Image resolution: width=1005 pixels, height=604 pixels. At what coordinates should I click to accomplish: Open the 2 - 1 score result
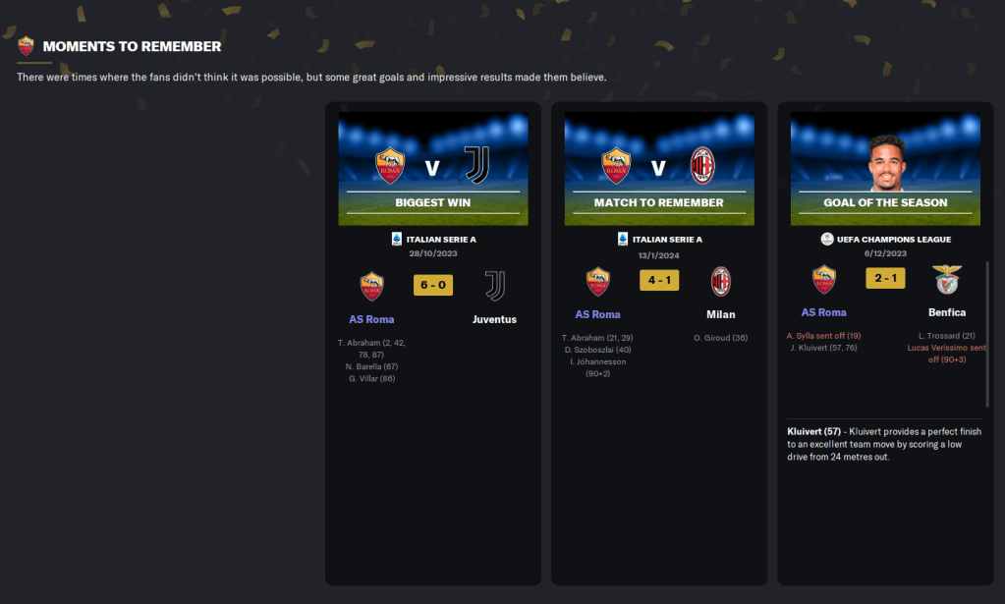885,278
